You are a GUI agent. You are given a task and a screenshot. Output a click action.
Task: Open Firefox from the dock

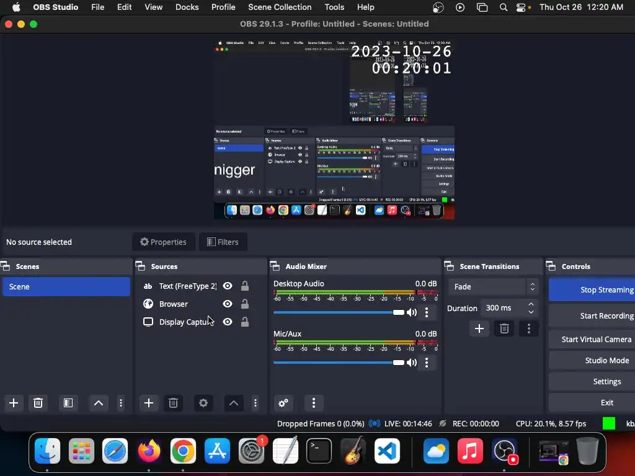coord(149,451)
